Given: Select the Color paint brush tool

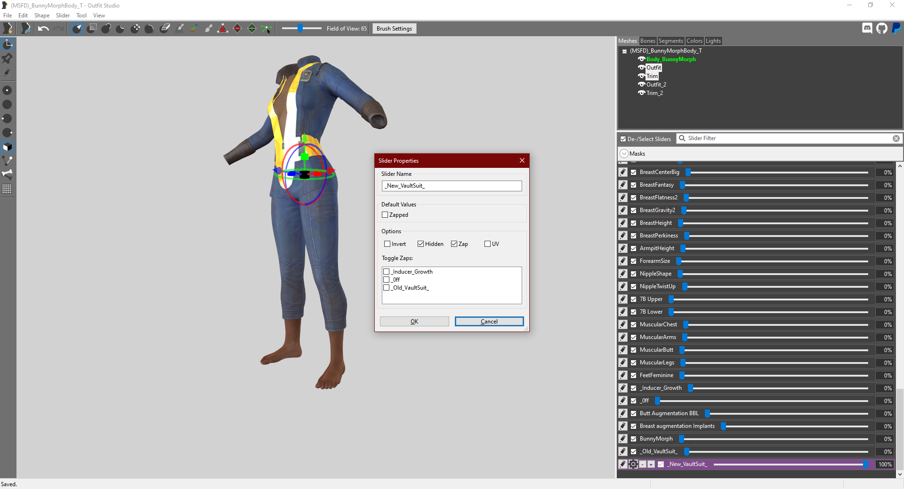Looking at the screenshot, I should tap(194, 29).
